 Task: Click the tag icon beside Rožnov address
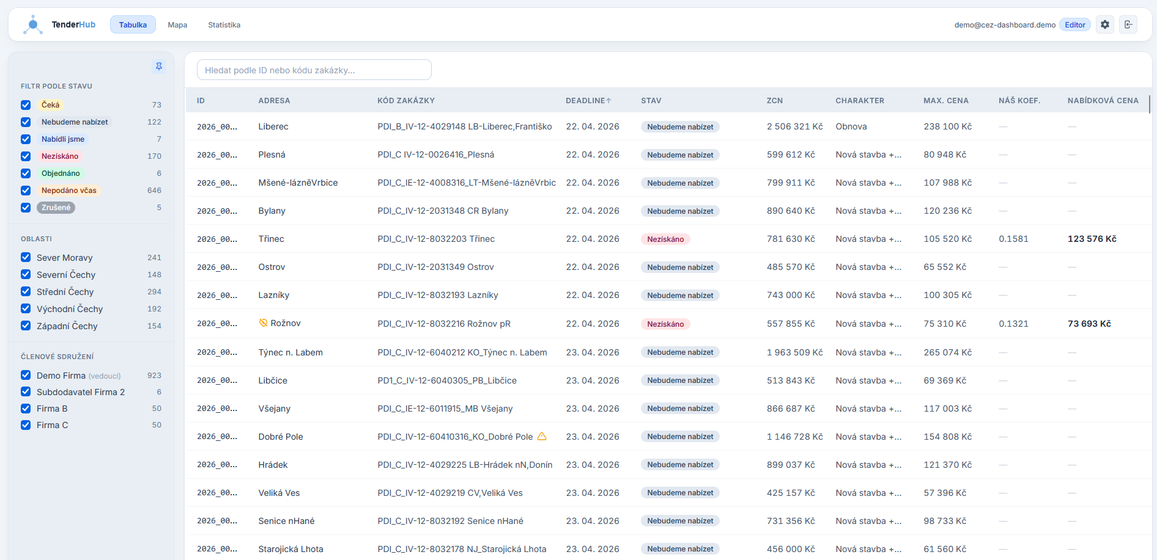[x=264, y=323]
